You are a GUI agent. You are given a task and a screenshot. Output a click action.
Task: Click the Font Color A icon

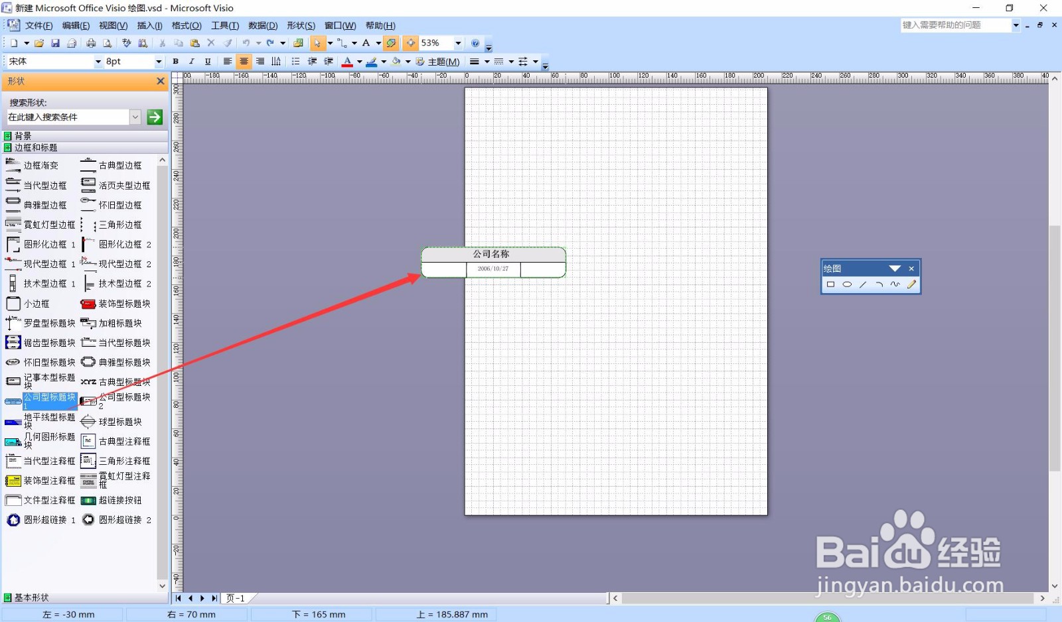(x=347, y=62)
